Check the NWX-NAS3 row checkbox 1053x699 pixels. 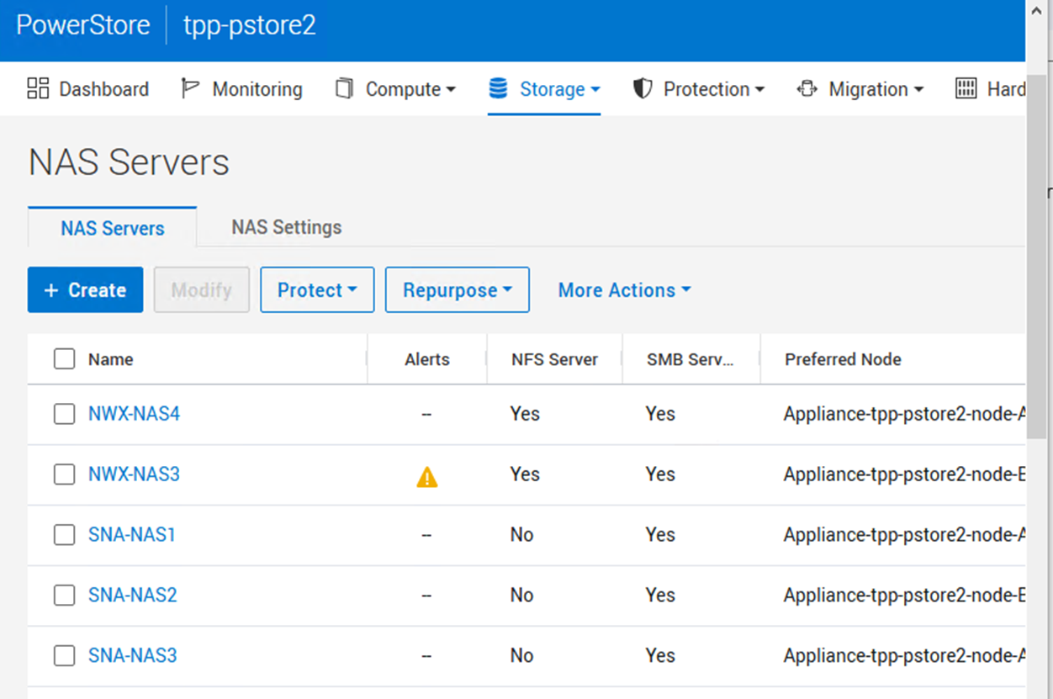click(x=64, y=474)
